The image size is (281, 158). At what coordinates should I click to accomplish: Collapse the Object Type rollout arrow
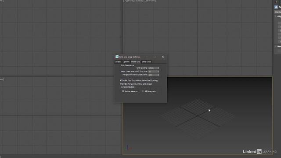(x=276, y=16)
